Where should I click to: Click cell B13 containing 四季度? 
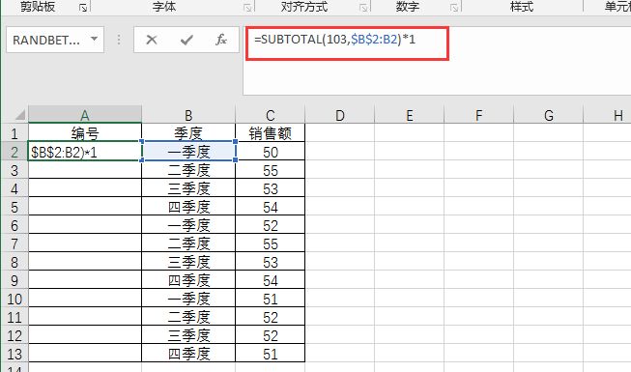(188, 354)
